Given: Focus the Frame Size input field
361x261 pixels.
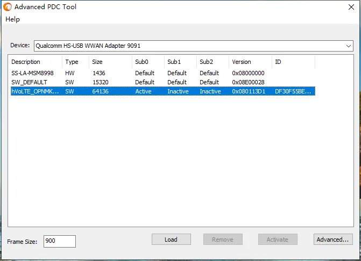Looking at the screenshot, I should (x=59, y=241).
